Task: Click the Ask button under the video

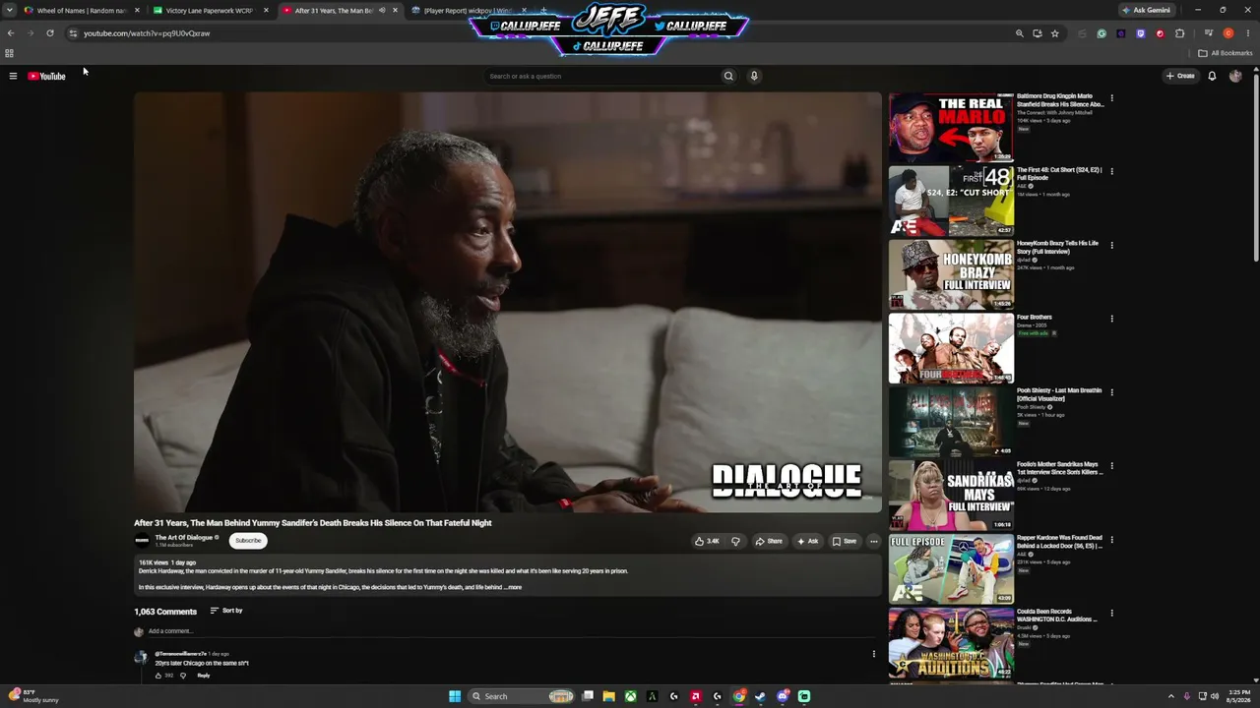Action: click(807, 541)
